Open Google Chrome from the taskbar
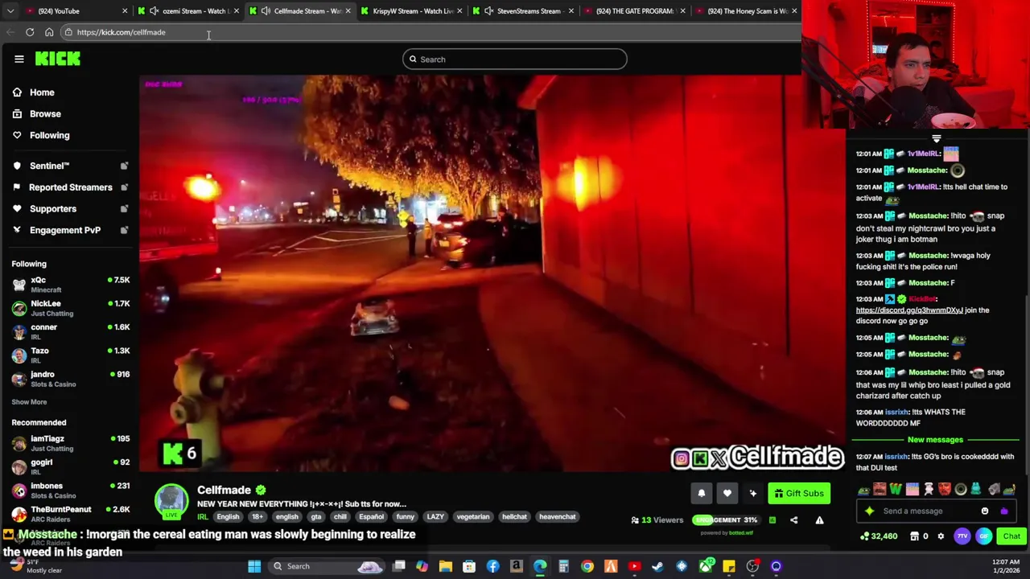 (587, 566)
